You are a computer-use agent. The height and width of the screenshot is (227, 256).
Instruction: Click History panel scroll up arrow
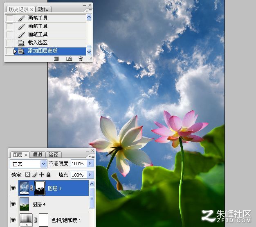(x=89, y=17)
